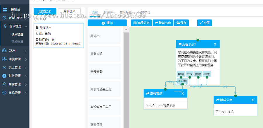263x128 pixels.
Task: Click the green dot under 拒绝 tag
Action: coord(198,77)
